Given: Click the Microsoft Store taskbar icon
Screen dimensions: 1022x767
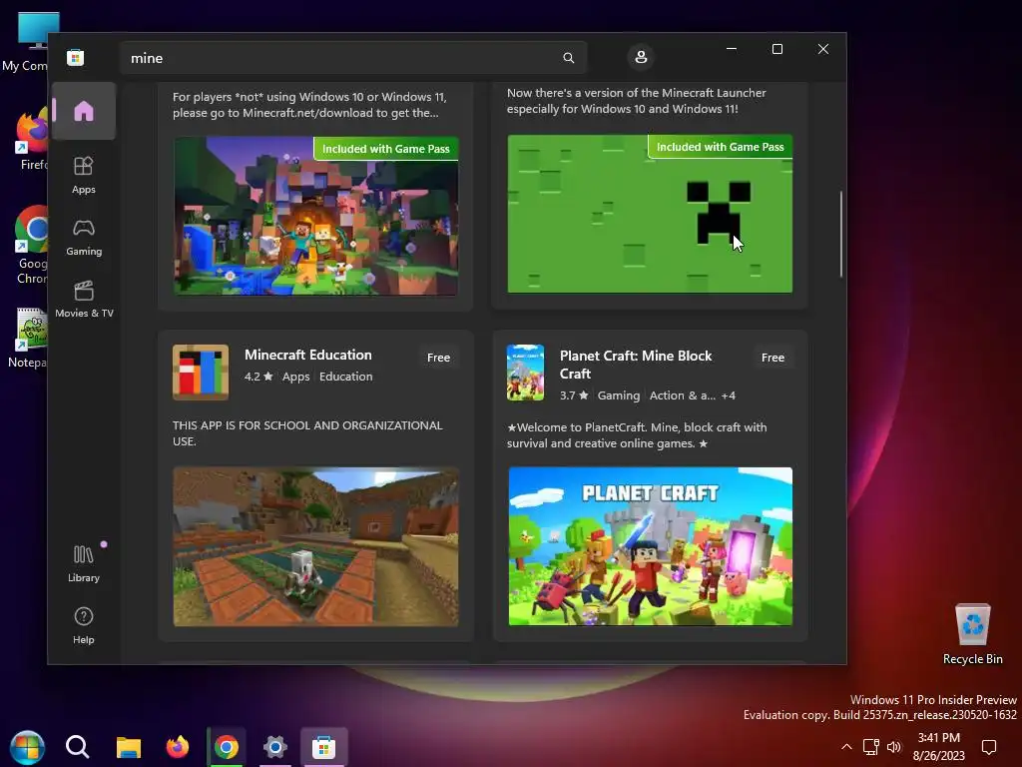Looking at the screenshot, I should click(x=324, y=747).
